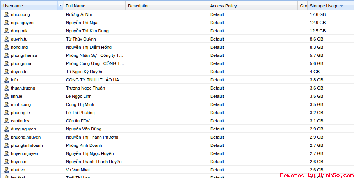Select the user icon next to info
The image size is (354, 178).
point(7,80)
